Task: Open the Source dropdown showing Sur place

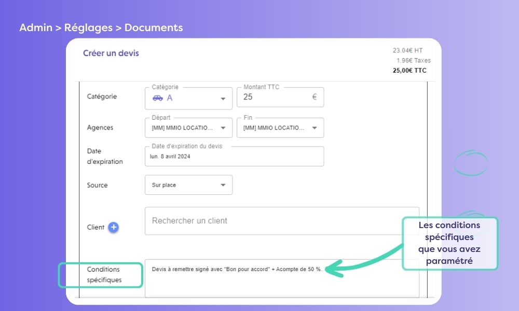Action: point(223,185)
